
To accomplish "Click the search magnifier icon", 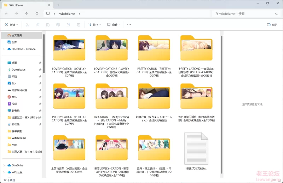I will coord(276,14).
